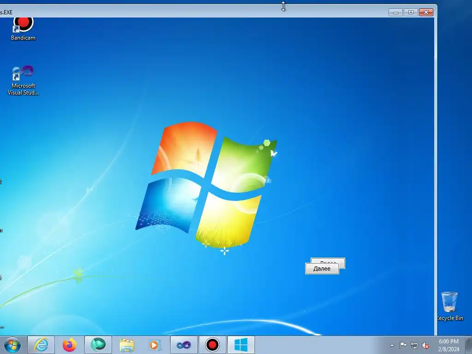This screenshot has height=354, width=472.
Task: Open the muted volume tray icon
Action: click(x=425, y=345)
